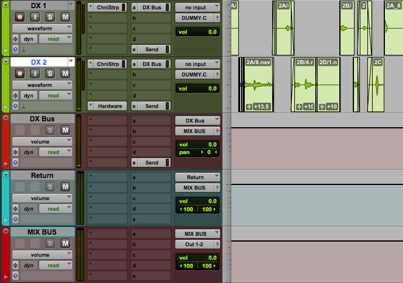Image resolution: width=403 pixels, height=283 pixels.
Task: Click the DX 2 track color strip arrow
Action: [6, 107]
